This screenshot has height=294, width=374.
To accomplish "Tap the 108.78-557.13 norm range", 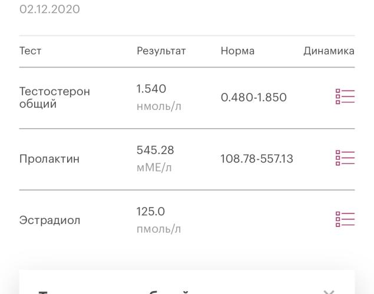I will [257, 159].
